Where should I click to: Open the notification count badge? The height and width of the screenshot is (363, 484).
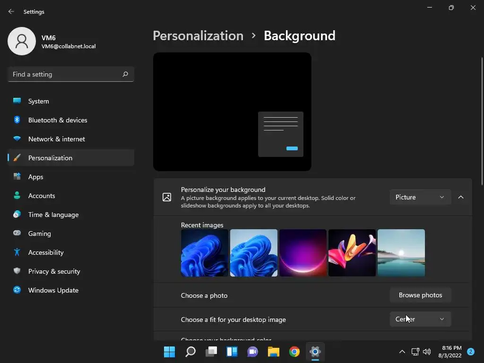pos(471,352)
